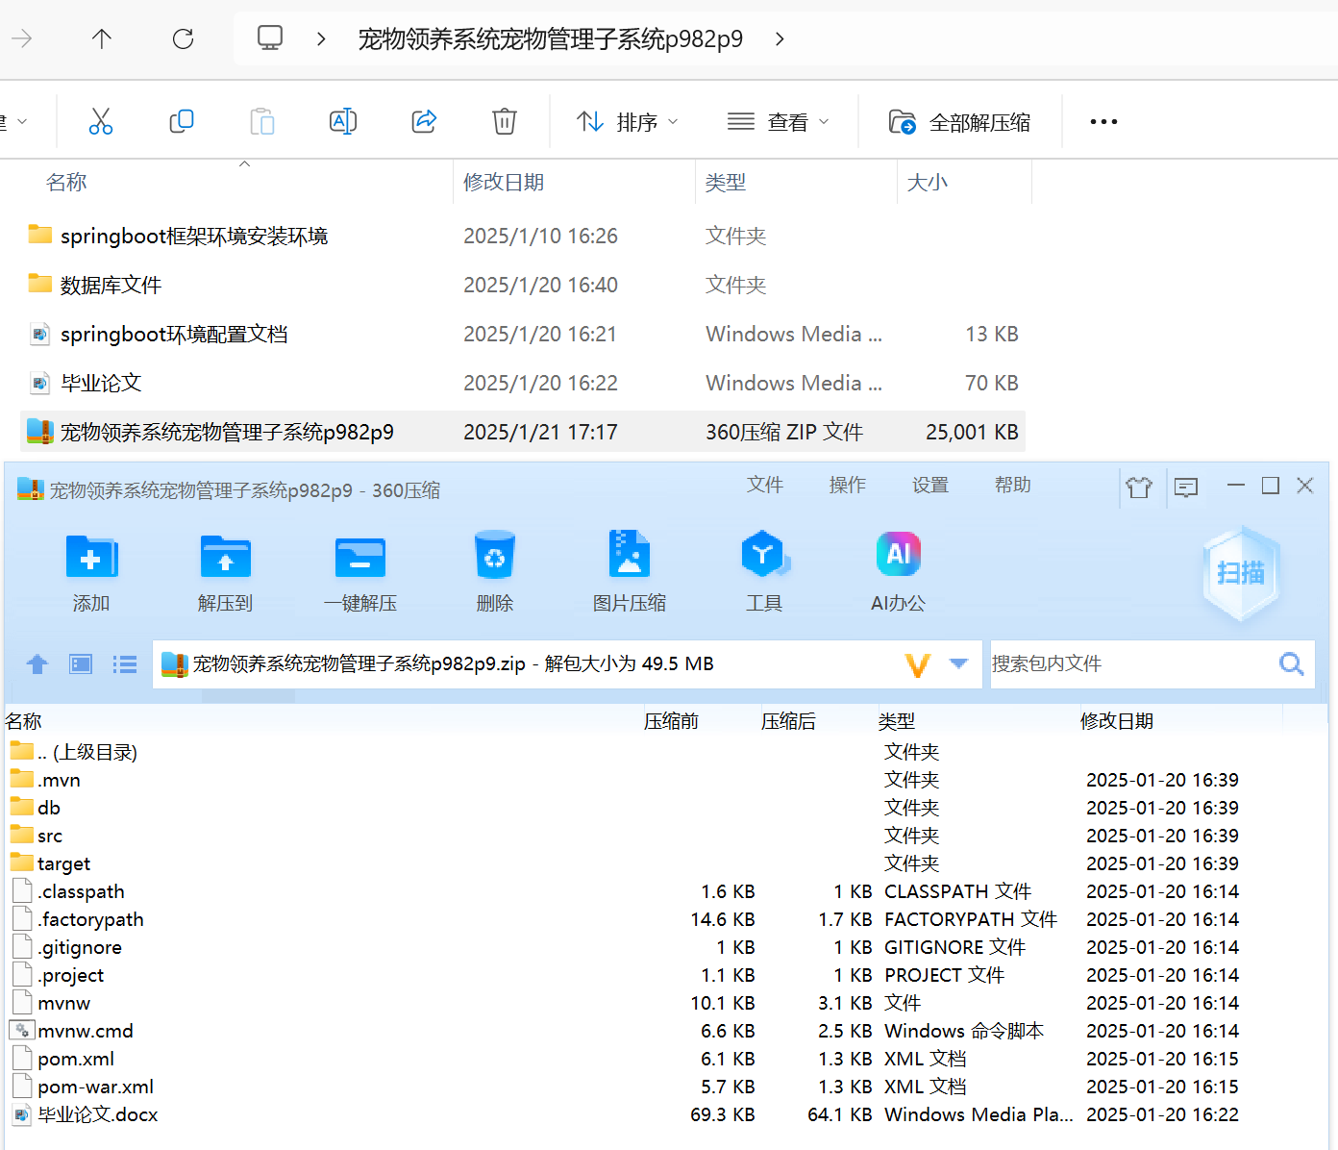Image resolution: width=1338 pixels, height=1150 pixels.
Task: Sort archive list by 压缩后 column
Action: pos(788,721)
